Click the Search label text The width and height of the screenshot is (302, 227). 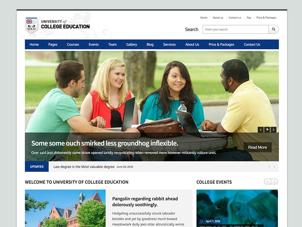(192, 29)
